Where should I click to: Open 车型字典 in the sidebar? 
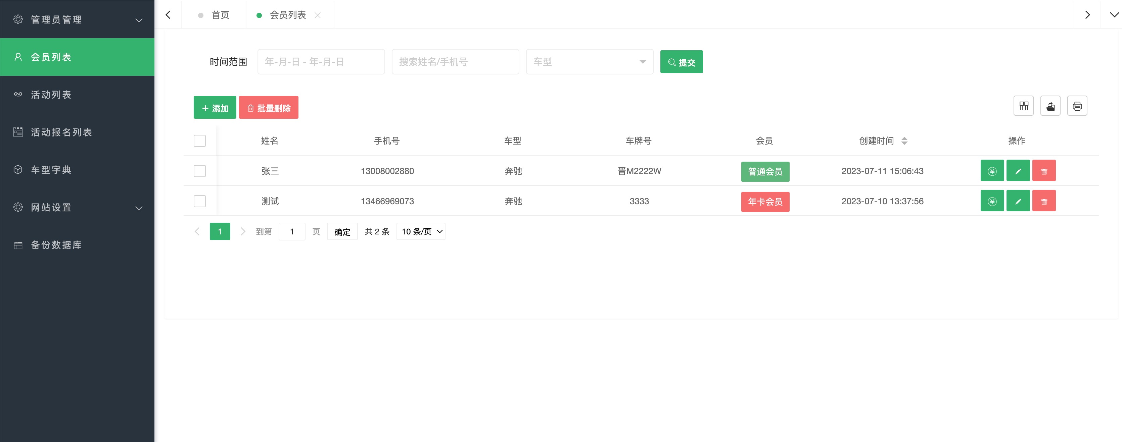point(77,170)
